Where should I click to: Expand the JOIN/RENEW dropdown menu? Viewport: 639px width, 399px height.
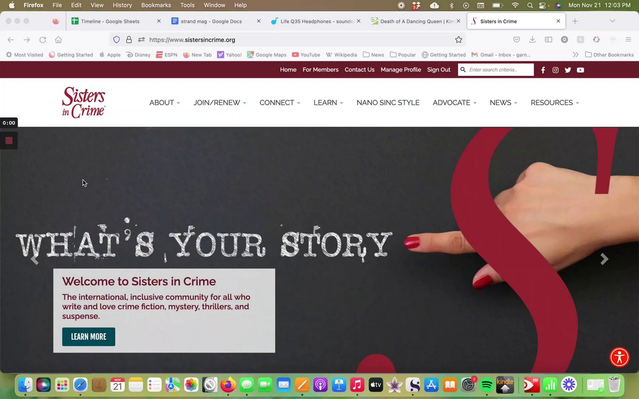pyautogui.click(x=220, y=103)
